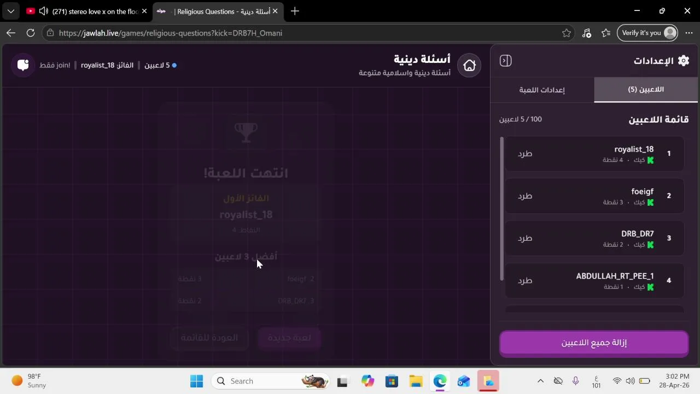Click the أسئلة دينية واسلامية متنوعة subtitle
The image size is (700, 394).
click(x=405, y=73)
